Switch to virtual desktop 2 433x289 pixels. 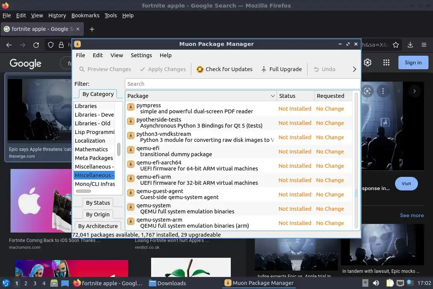click(x=26, y=283)
